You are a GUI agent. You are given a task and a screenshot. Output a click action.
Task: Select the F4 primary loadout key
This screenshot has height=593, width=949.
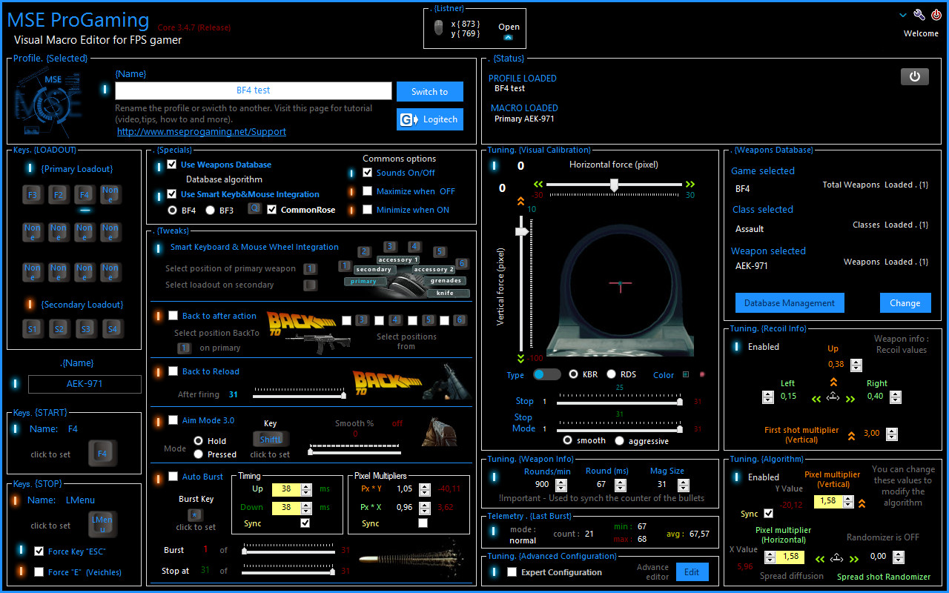click(85, 196)
